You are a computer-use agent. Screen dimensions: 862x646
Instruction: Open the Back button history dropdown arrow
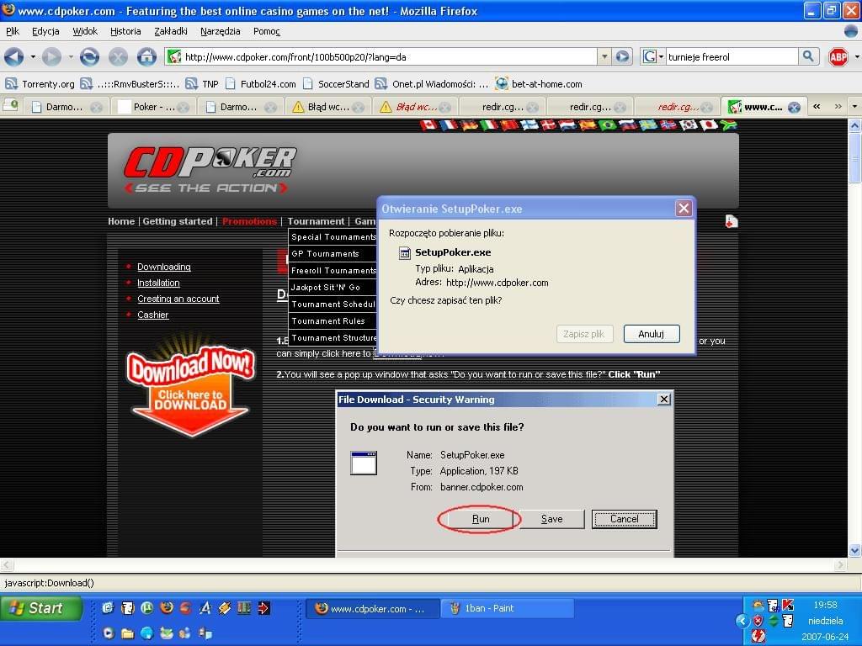point(33,56)
